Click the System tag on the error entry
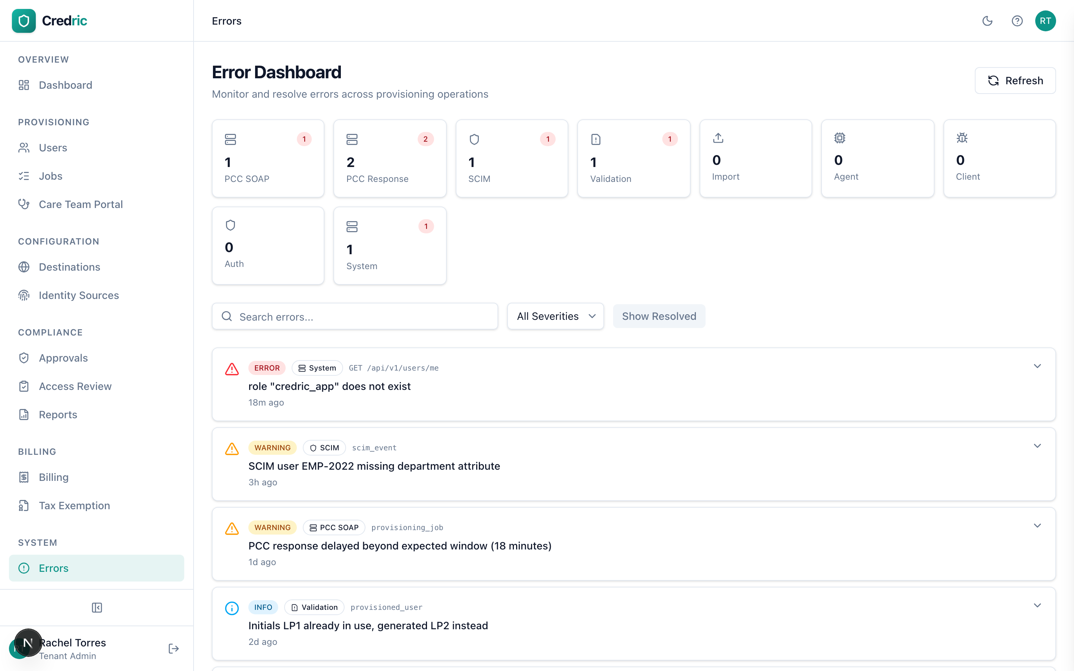Screen dimensions: 1074x671 pos(317,368)
